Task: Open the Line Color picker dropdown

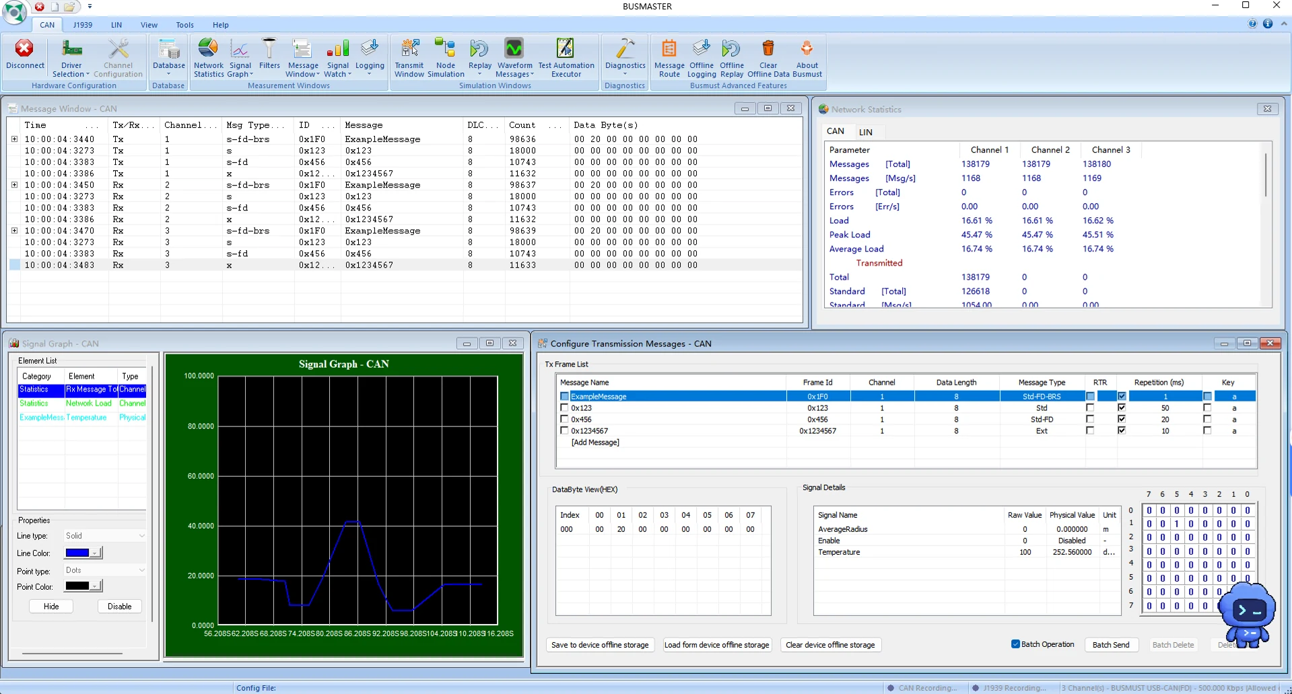Action: [96, 553]
